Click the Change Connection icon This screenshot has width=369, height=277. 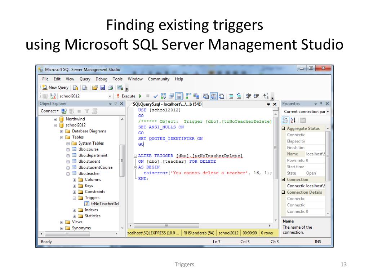(53, 96)
